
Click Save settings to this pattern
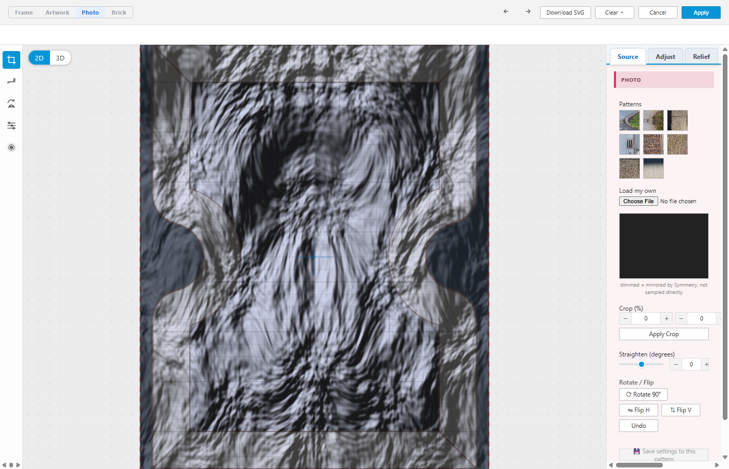click(664, 454)
